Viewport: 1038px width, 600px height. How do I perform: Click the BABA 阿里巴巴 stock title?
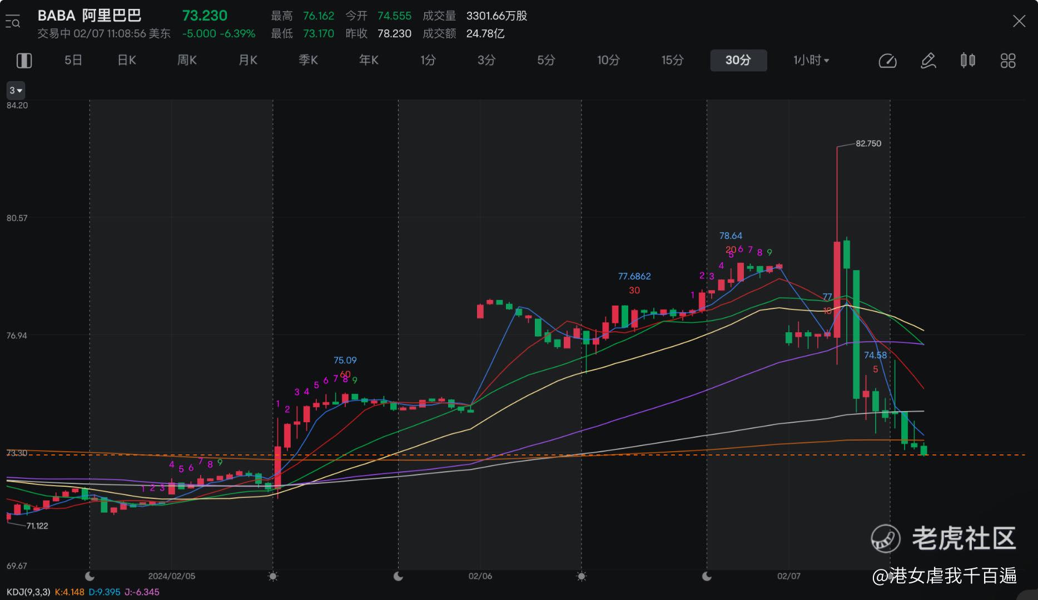[90, 16]
